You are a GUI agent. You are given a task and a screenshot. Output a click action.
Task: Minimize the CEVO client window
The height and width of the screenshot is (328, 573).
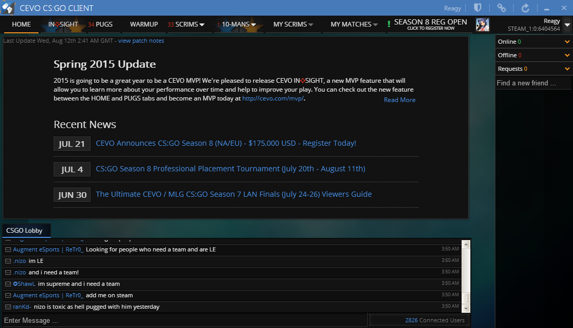pyautogui.click(x=546, y=8)
